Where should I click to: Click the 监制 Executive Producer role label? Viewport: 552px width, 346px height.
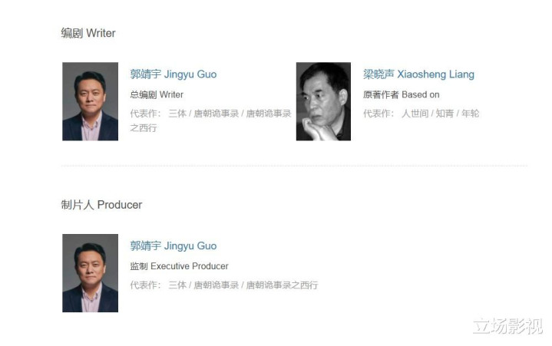point(179,266)
